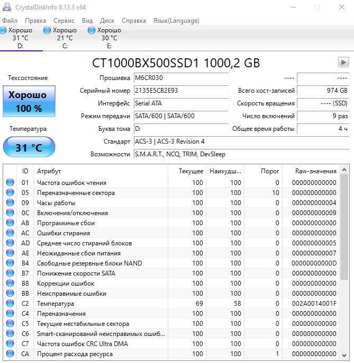Viewport: 354px width, 363px height.
Task: Select the Частота ошибок чтения attribute name
Action: 71,183
